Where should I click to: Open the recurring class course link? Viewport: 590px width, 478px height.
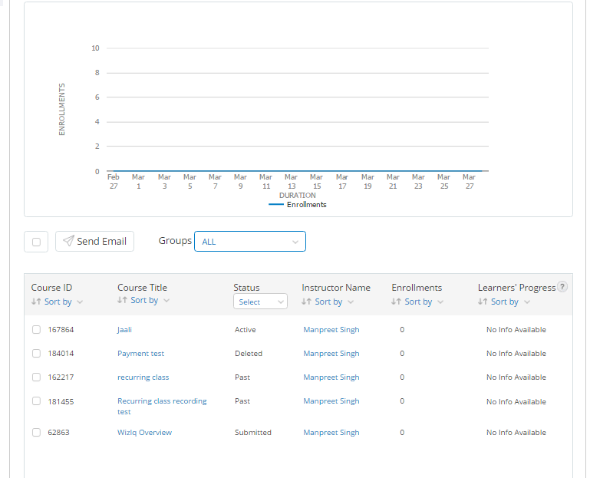click(143, 377)
